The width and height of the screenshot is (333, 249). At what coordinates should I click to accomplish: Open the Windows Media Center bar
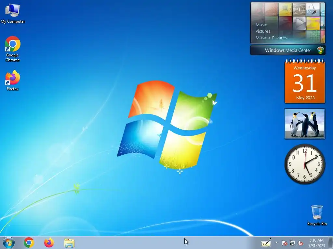coord(288,50)
